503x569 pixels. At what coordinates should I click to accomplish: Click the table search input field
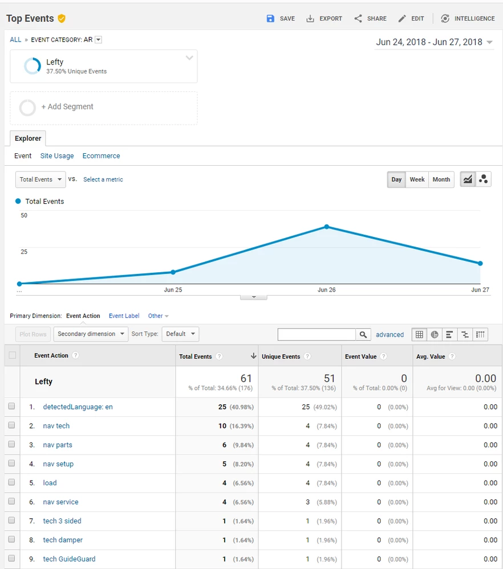[317, 334]
